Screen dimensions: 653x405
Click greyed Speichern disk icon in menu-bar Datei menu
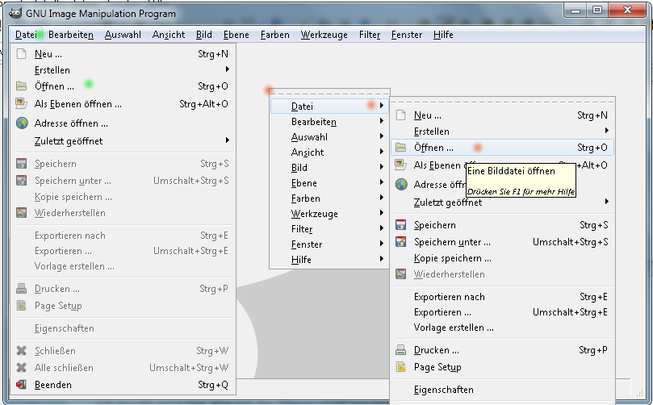coord(22,164)
